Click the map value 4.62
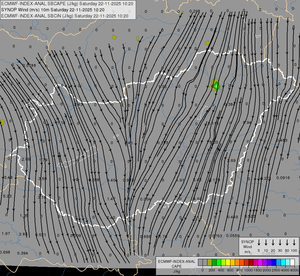The height and width of the screenshot is (276, 300). [197, 199]
